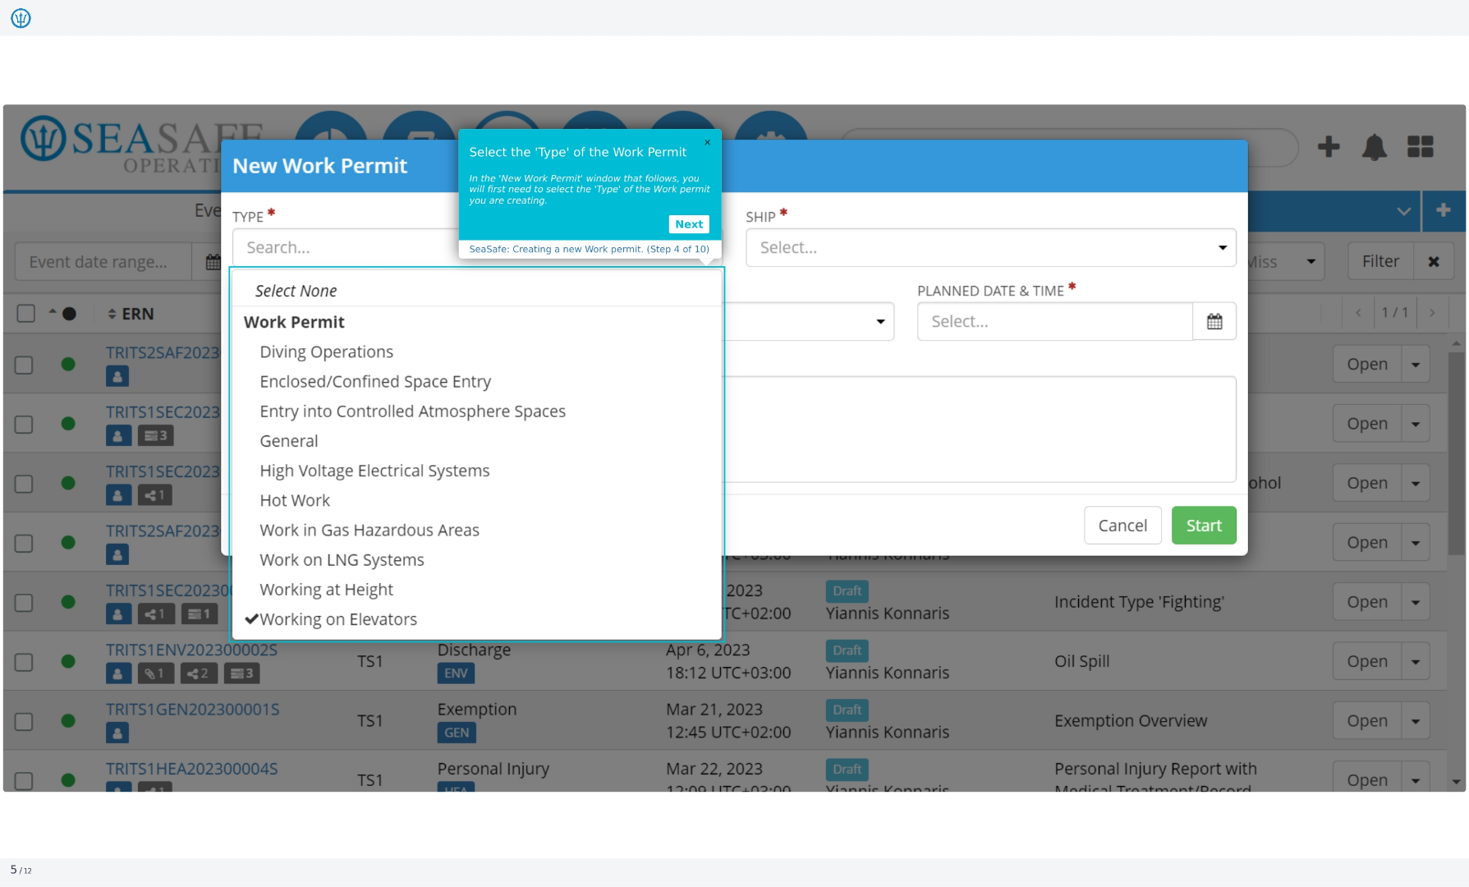Click the large description text area
1469x887 pixels.
pos(980,430)
